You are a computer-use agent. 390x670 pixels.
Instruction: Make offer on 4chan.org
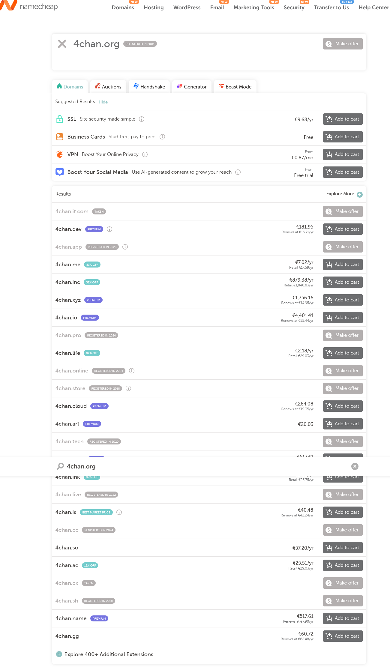coord(343,44)
